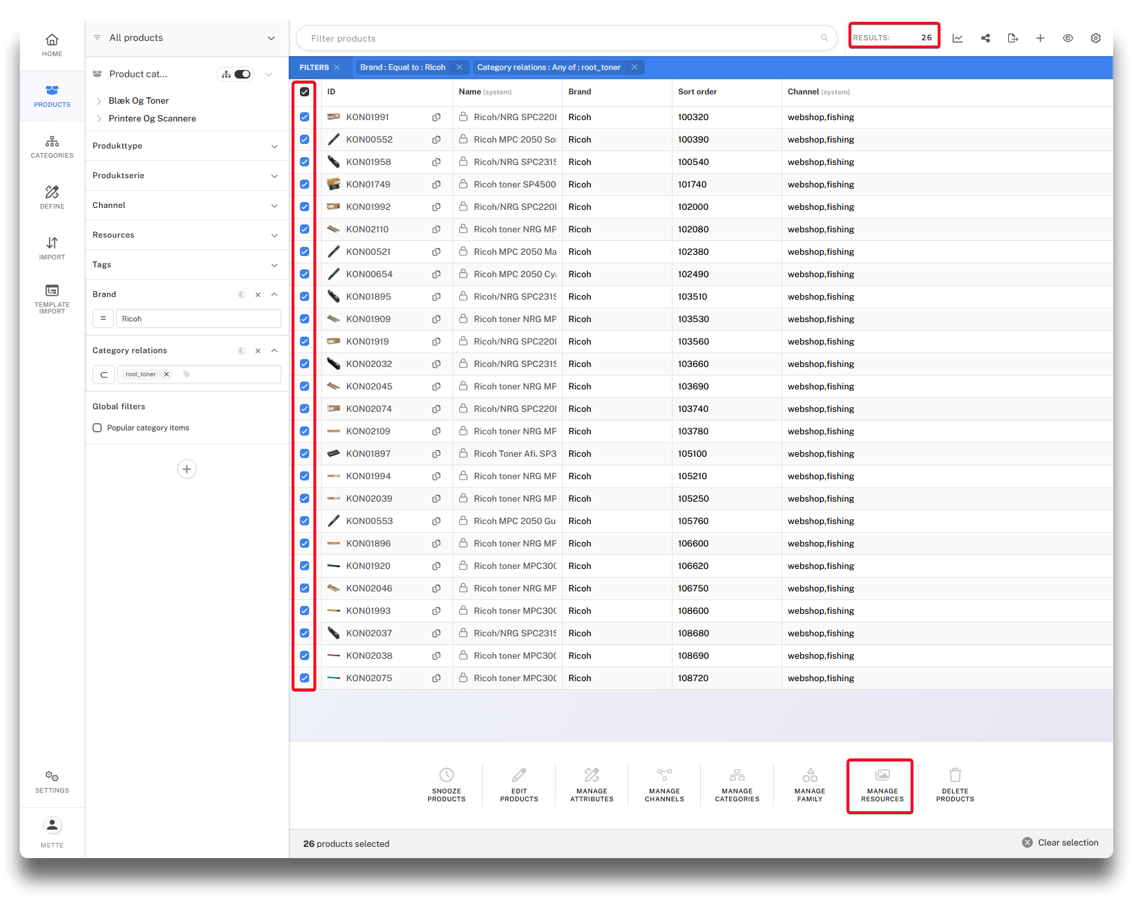The width and height of the screenshot is (1133, 899).
Task: Click Clear selection link
Action: 1061,842
